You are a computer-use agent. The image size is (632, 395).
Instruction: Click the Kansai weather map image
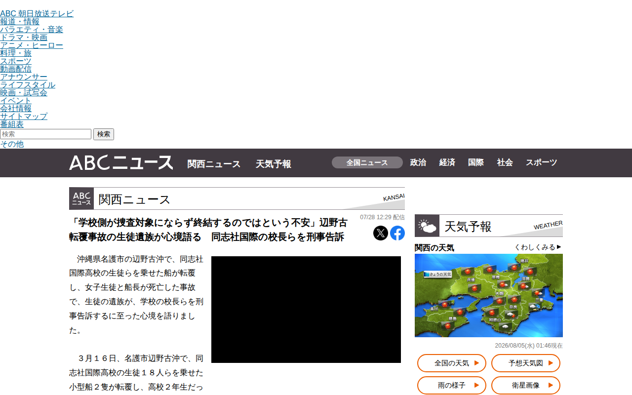(x=489, y=295)
